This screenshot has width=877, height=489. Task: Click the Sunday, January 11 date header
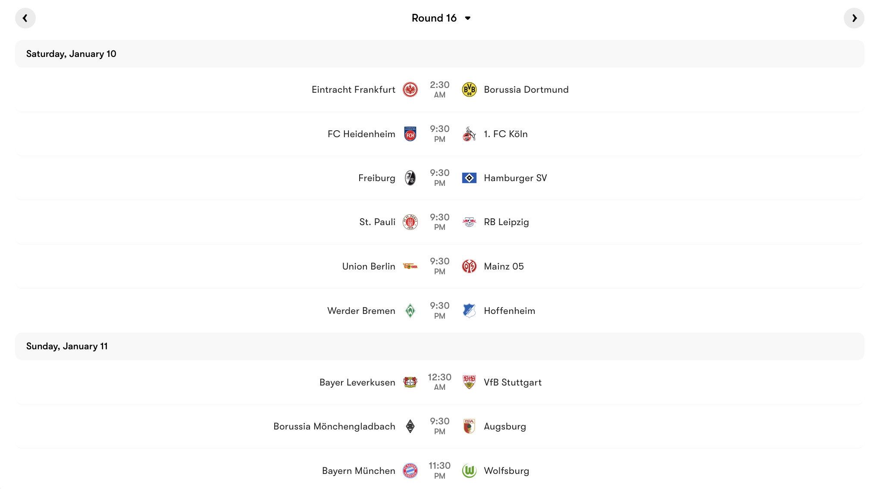coord(67,346)
